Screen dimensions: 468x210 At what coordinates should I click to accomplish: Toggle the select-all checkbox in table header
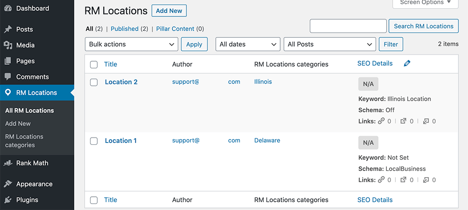pyautogui.click(x=94, y=64)
